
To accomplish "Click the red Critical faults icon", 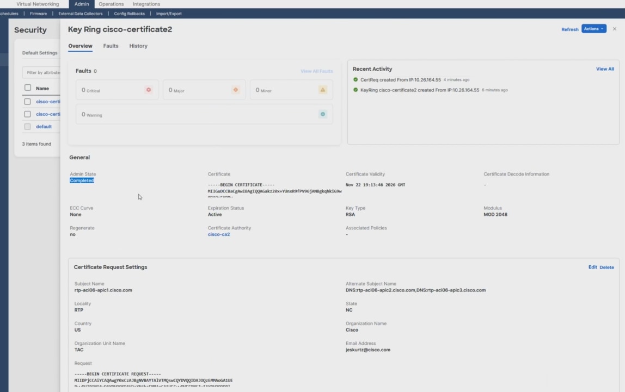I will point(148,90).
